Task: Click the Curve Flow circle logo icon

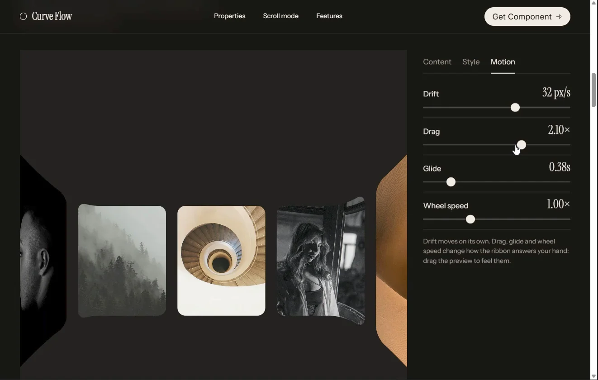Action: (24, 17)
